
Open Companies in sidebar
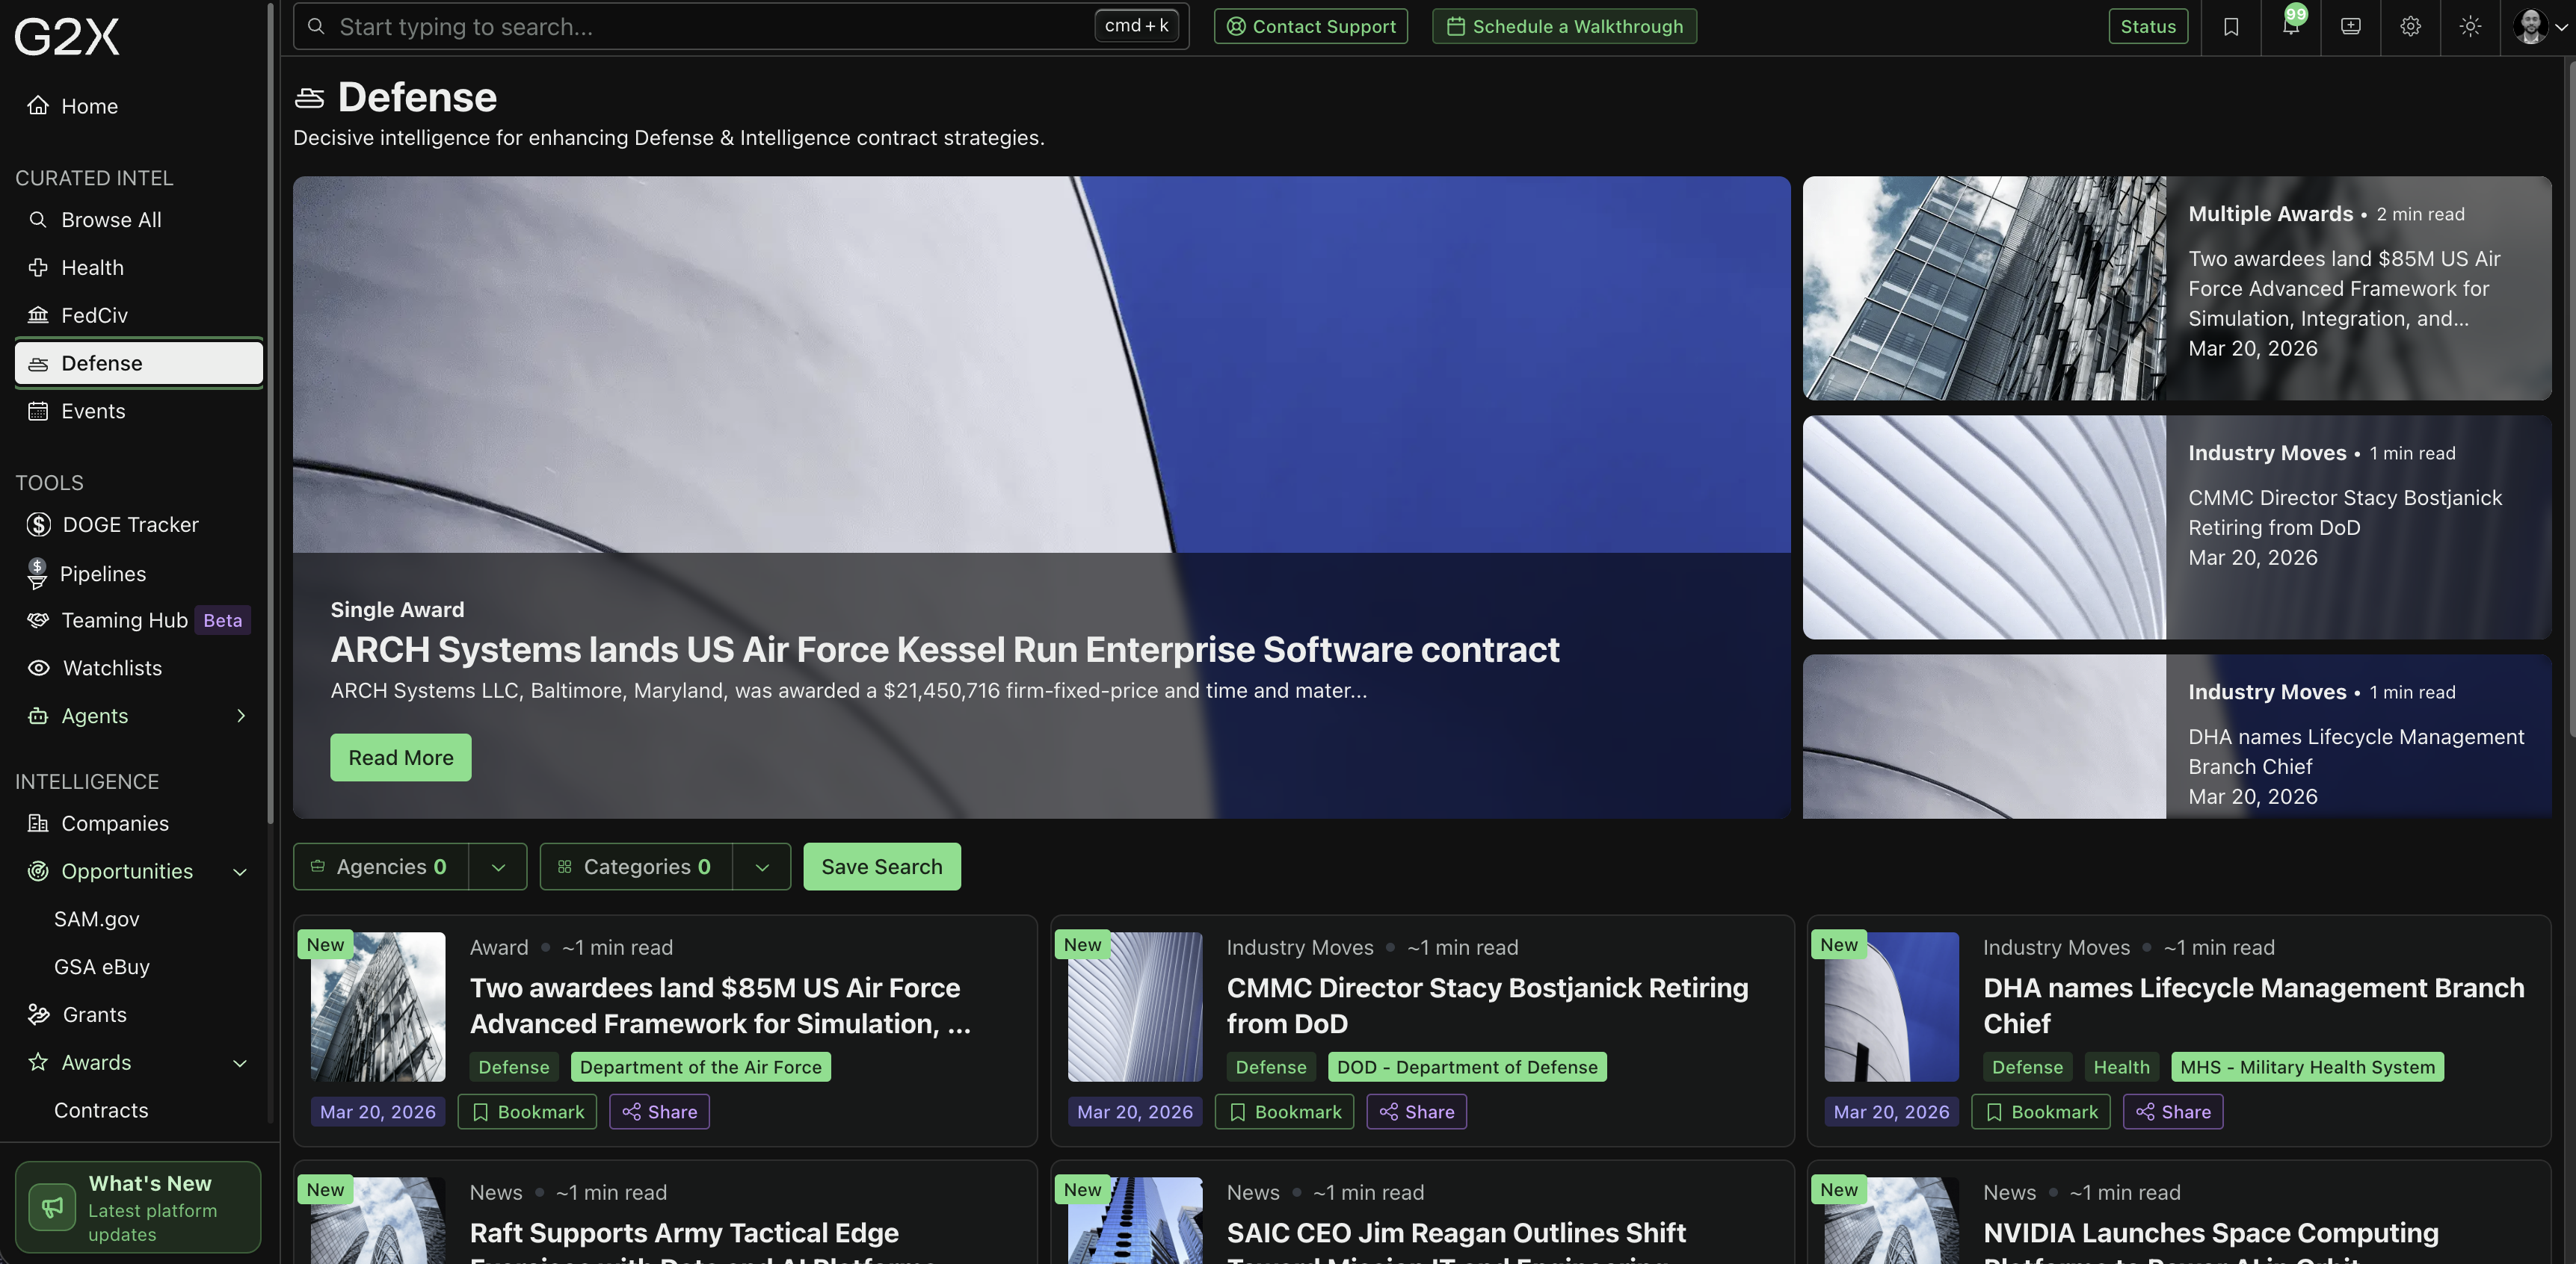[139, 823]
